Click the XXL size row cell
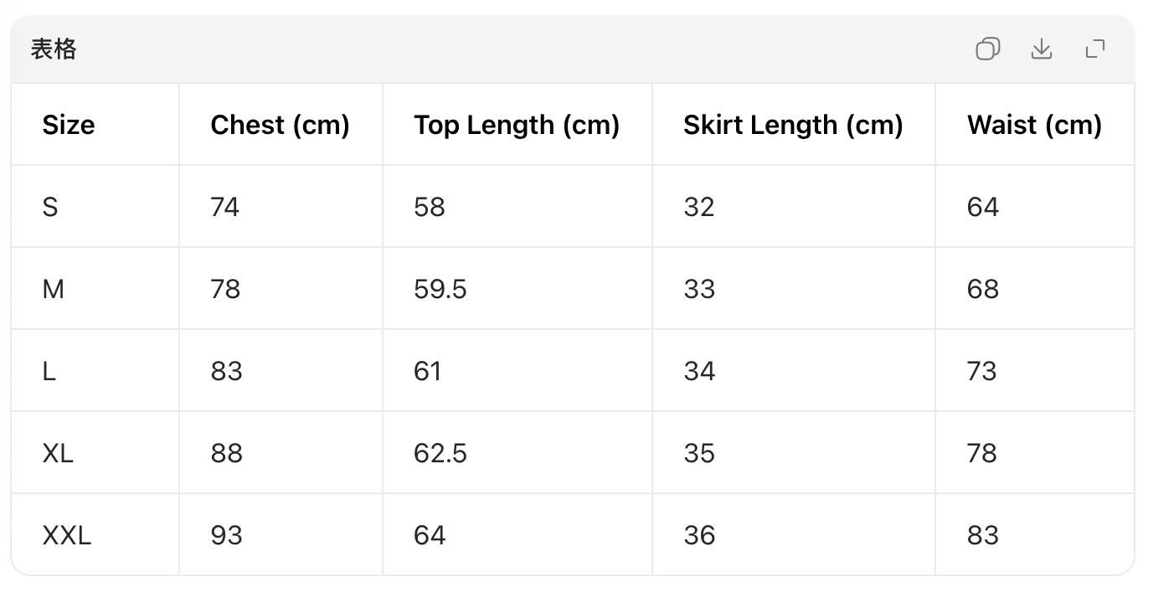Viewport: 1174px width, 603px height. point(64,535)
